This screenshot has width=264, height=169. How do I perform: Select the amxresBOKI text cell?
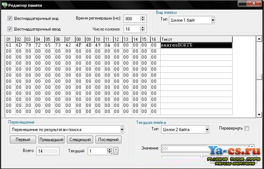[x=196, y=45]
